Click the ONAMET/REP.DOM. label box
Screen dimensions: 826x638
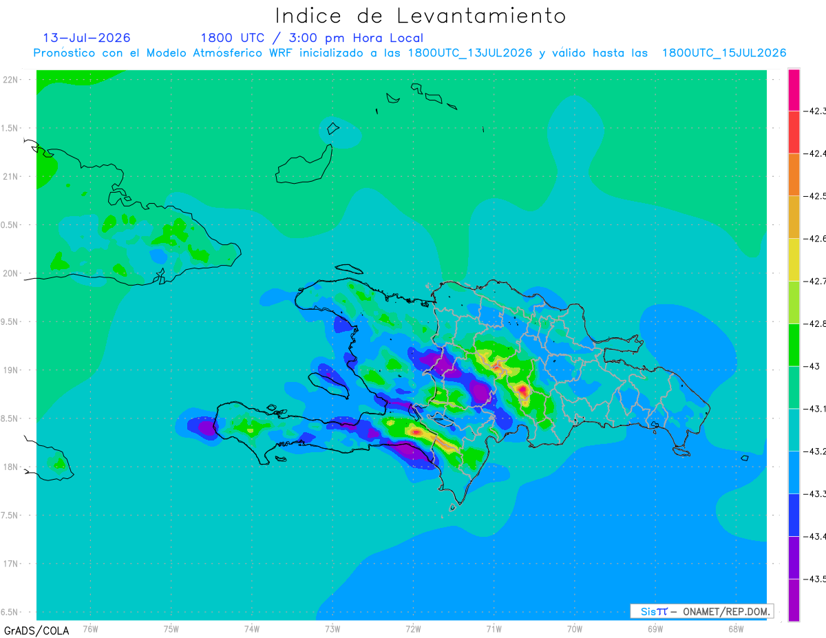click(702, 611)
